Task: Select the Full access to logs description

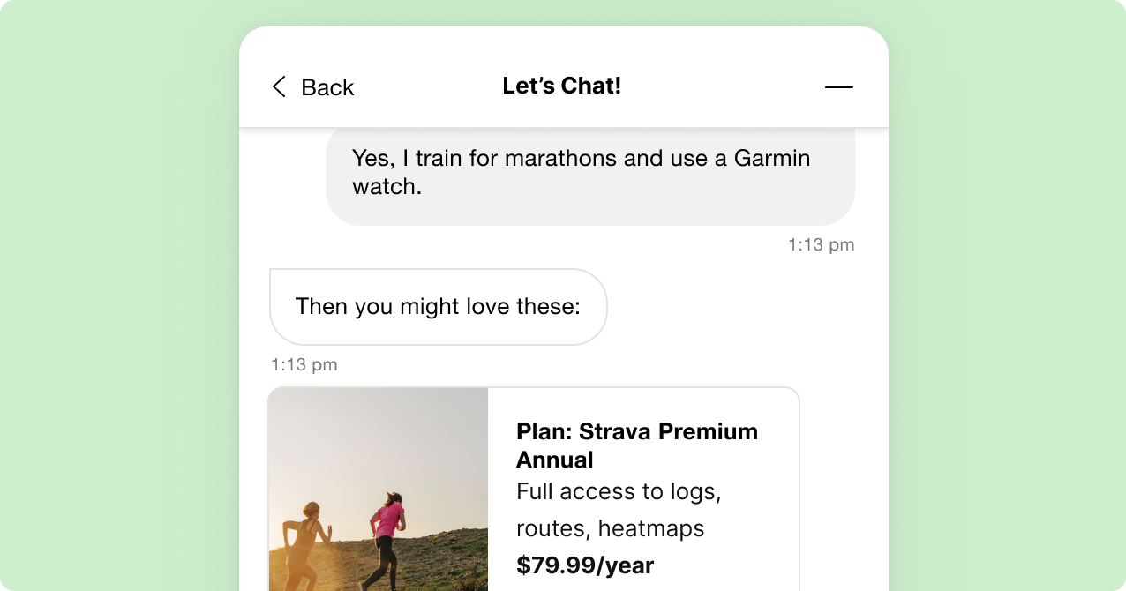Action: click(619, 491)
